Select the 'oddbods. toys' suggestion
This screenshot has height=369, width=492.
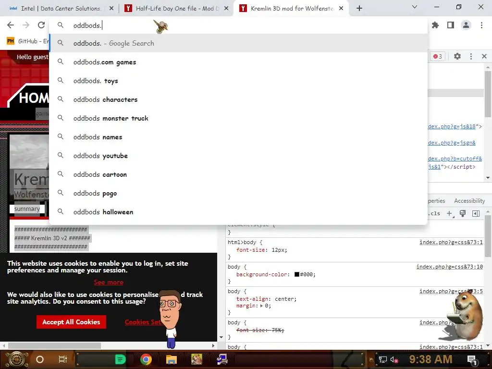pos(238,81)
